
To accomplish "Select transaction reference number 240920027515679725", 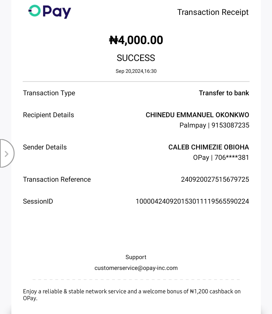I will coord(215,179).
